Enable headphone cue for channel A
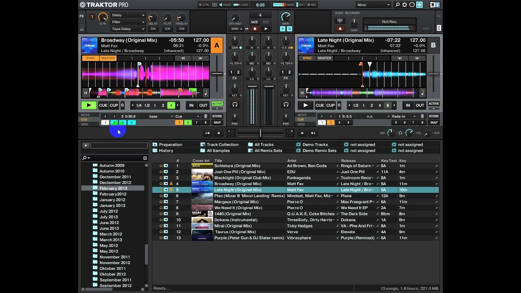Viewport: 521px width, 293px height. [235, 105]
